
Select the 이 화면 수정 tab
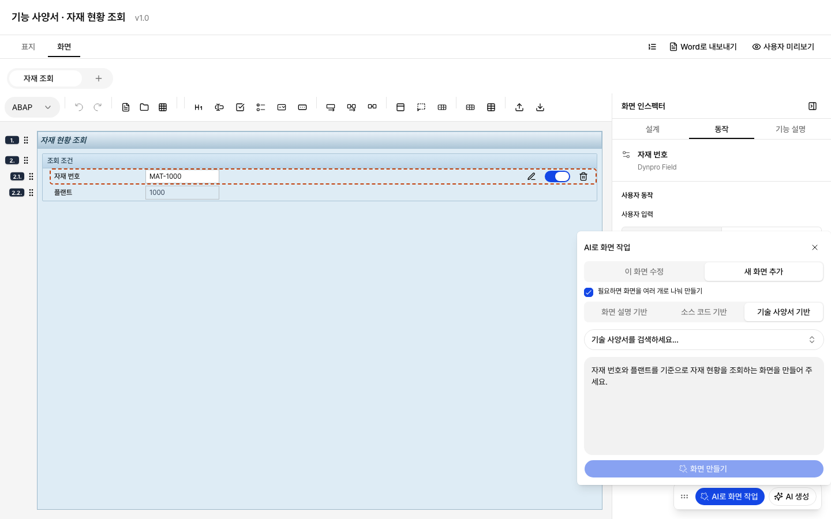[645, 272]
